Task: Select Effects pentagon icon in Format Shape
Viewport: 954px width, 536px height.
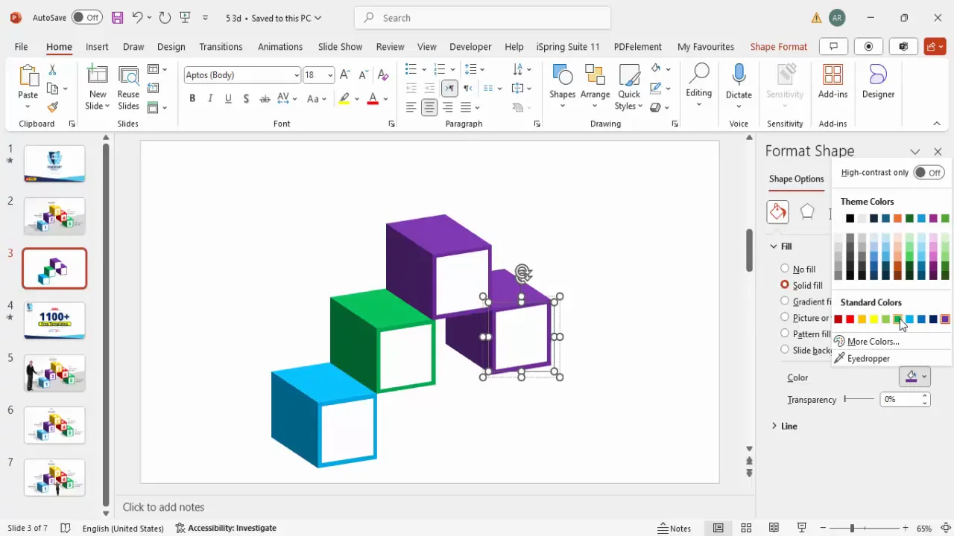Action: point(807,212)
